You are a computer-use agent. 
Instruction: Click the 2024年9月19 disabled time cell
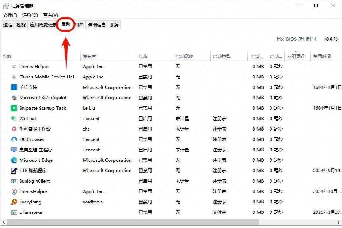(x=327, y=171)
